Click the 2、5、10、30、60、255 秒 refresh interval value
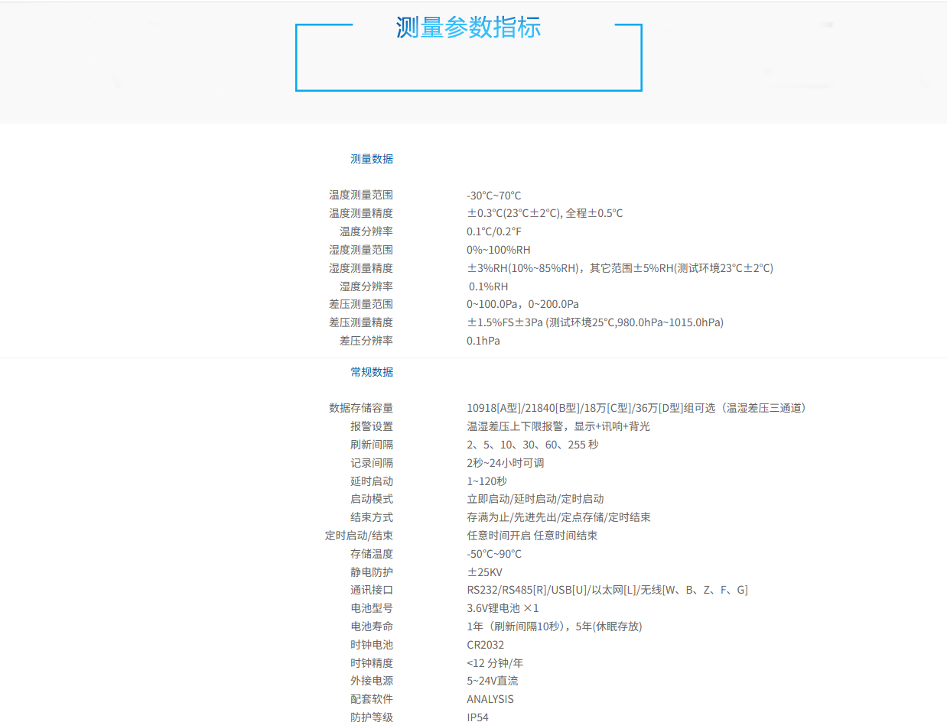947x722 pixels. click(x=532, y=445)
